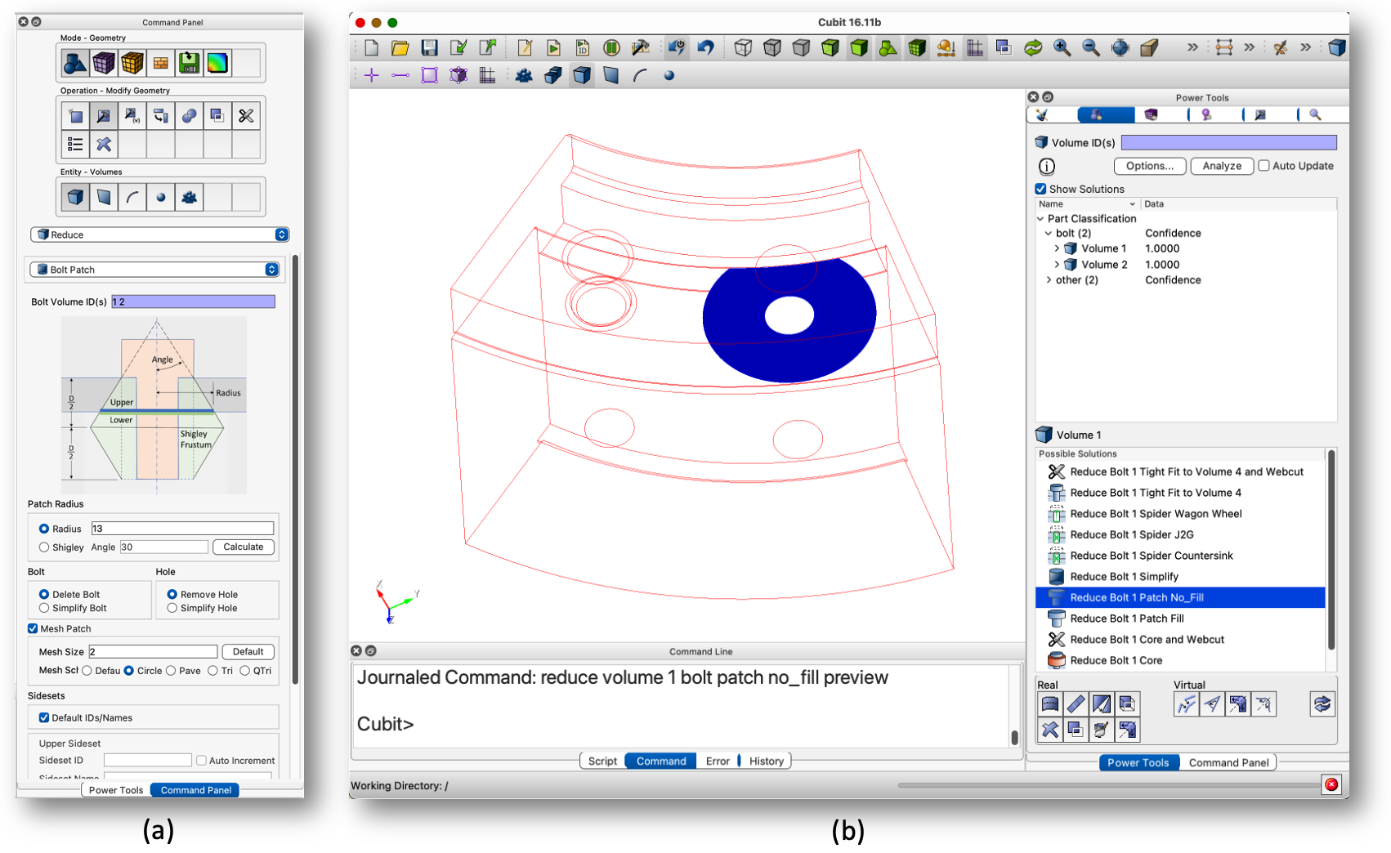The image size is (1391, 853).
Task: Uncheck the Show Solutions checkbox
Action: 1040,189
